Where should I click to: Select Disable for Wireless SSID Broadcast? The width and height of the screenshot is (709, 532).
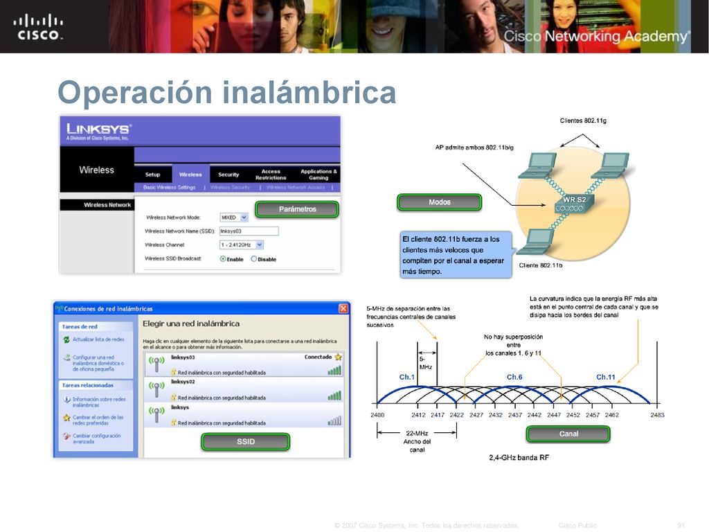[253, 259]
